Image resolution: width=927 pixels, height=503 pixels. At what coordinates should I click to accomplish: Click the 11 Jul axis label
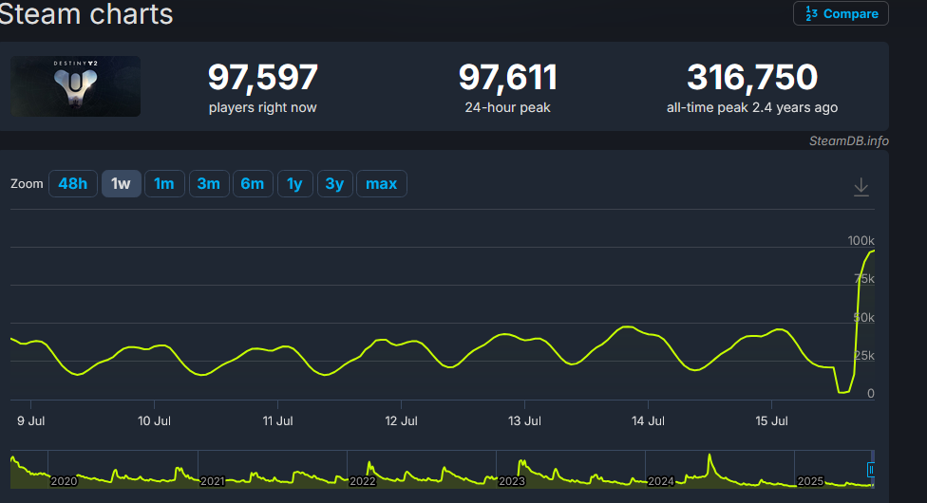(x=278, y=420)
